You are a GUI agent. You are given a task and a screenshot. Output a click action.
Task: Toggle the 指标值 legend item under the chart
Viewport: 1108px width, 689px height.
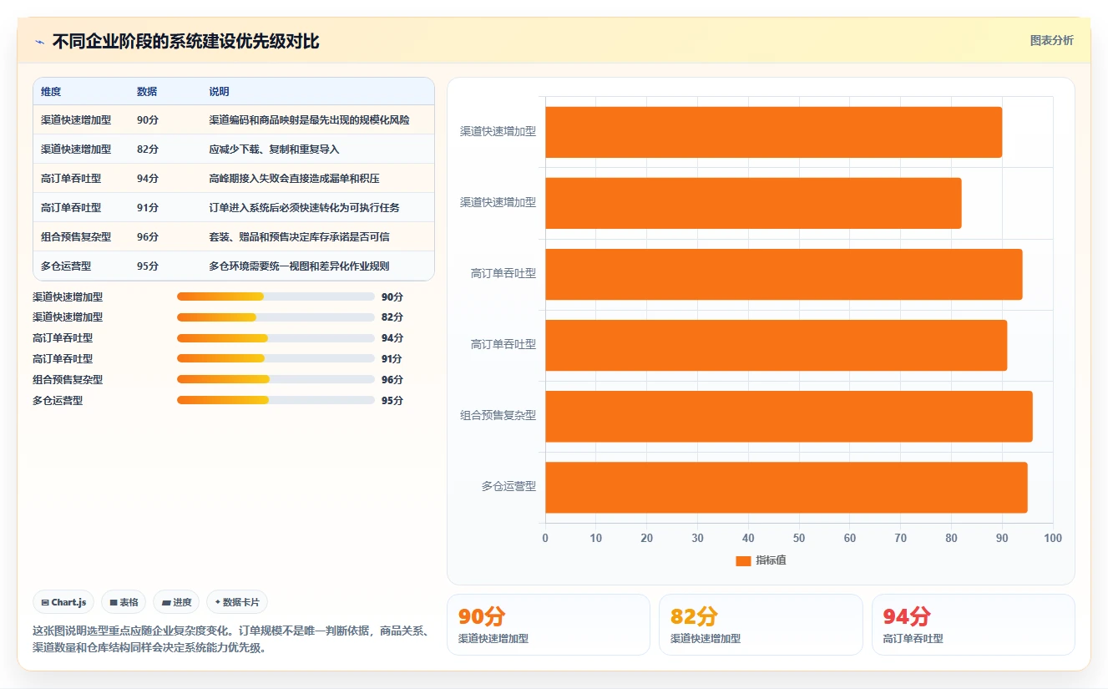(761, 560)
